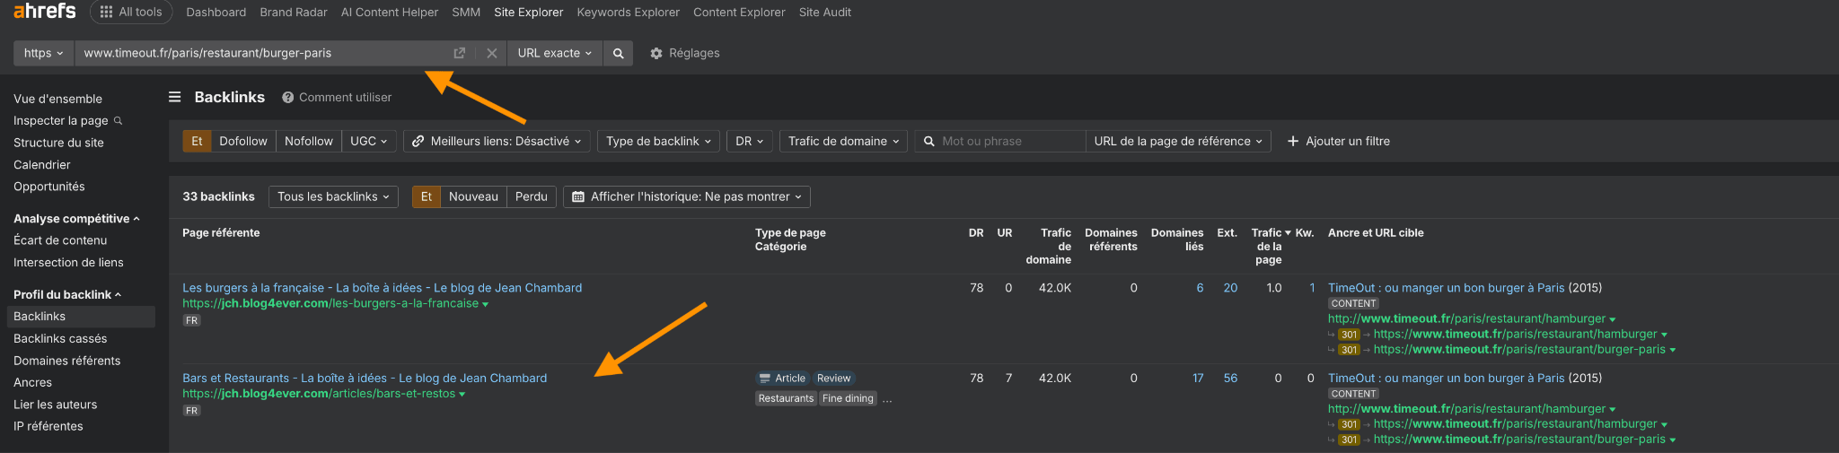The width and height of the screenshot is (1839, 453).
Task: Collapse the Profil du backlink section
Action: pos(67,294)
